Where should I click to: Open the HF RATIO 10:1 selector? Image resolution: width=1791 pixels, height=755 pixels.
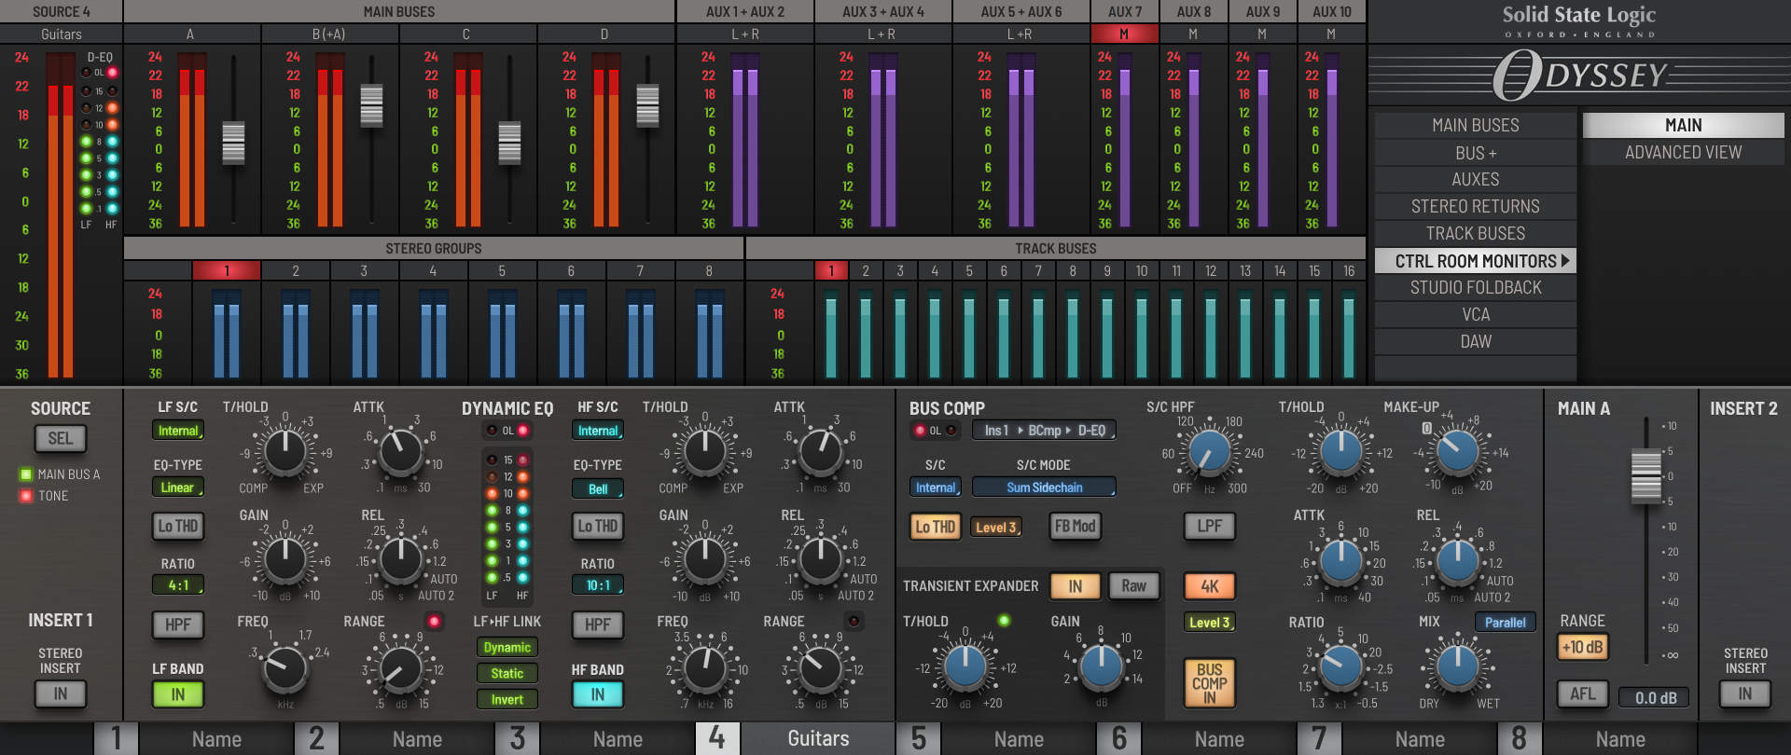point(598,585)
